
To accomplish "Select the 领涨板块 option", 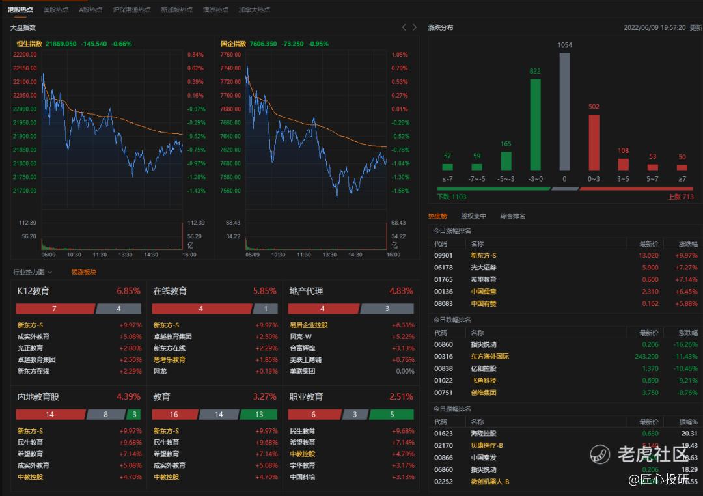I will coord(84,272).
